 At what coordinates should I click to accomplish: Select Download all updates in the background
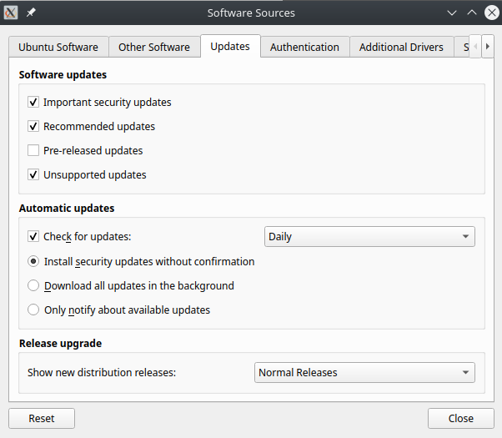tap(33, 285)
